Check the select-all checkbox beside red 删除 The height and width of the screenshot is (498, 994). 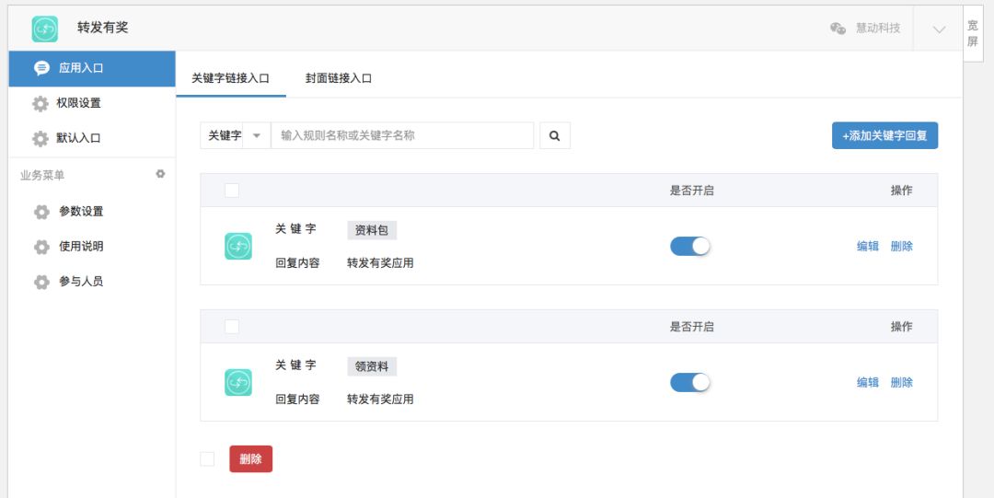(207, 458)
